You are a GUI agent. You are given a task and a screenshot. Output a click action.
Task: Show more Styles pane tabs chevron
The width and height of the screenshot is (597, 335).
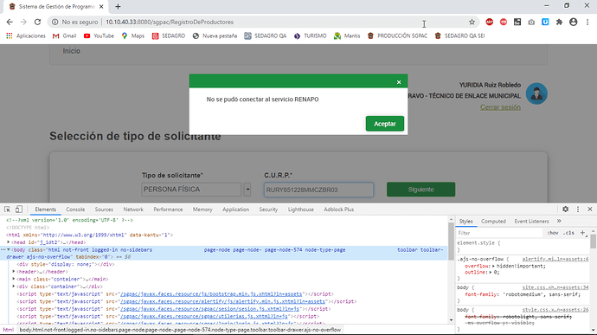pos(559,221)
